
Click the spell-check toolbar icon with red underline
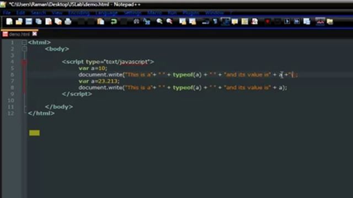coord(320,21)
